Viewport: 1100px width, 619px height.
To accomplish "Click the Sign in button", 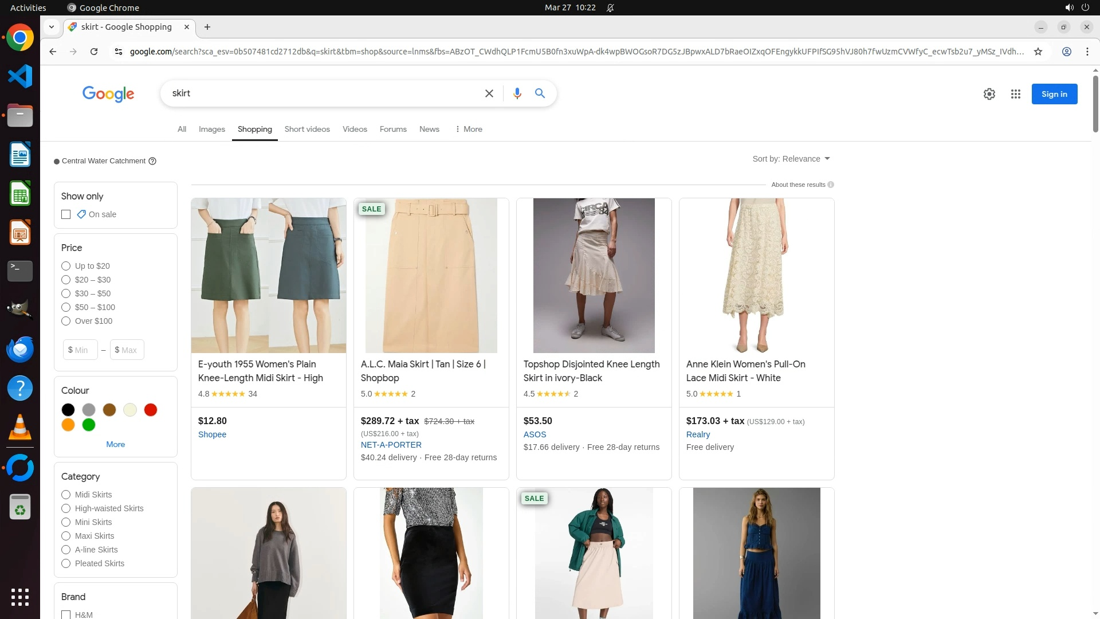I will click(1054, 94).
